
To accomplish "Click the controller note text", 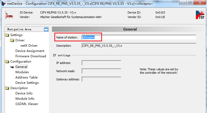I will (x=159, y=71).
